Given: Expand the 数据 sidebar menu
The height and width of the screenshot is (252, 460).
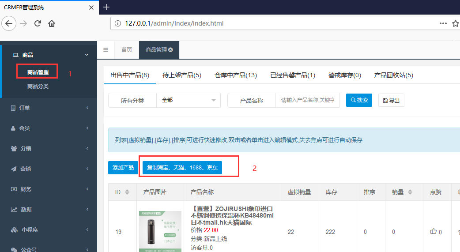Looking at the screenshot, I should click(x=49, y=209).
